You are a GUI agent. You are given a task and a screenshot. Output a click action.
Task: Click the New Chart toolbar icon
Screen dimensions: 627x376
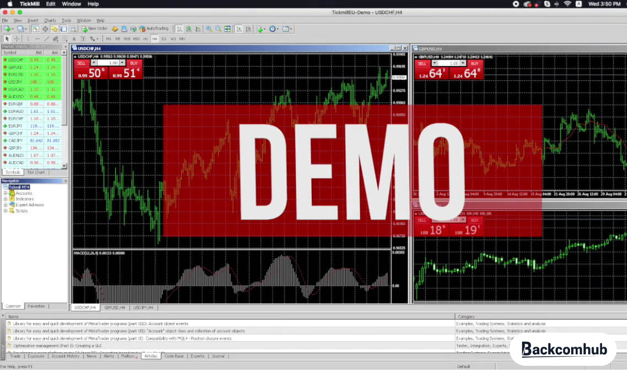click(8, 28)
